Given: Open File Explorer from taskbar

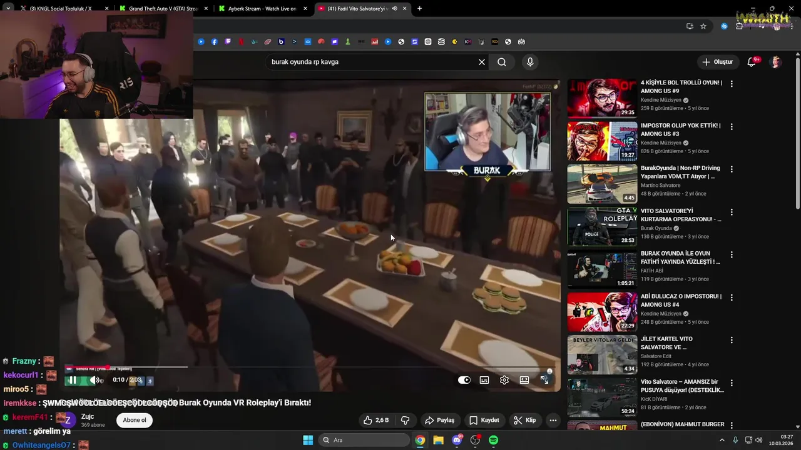Looking at the screenshot, I should point(438,440).
